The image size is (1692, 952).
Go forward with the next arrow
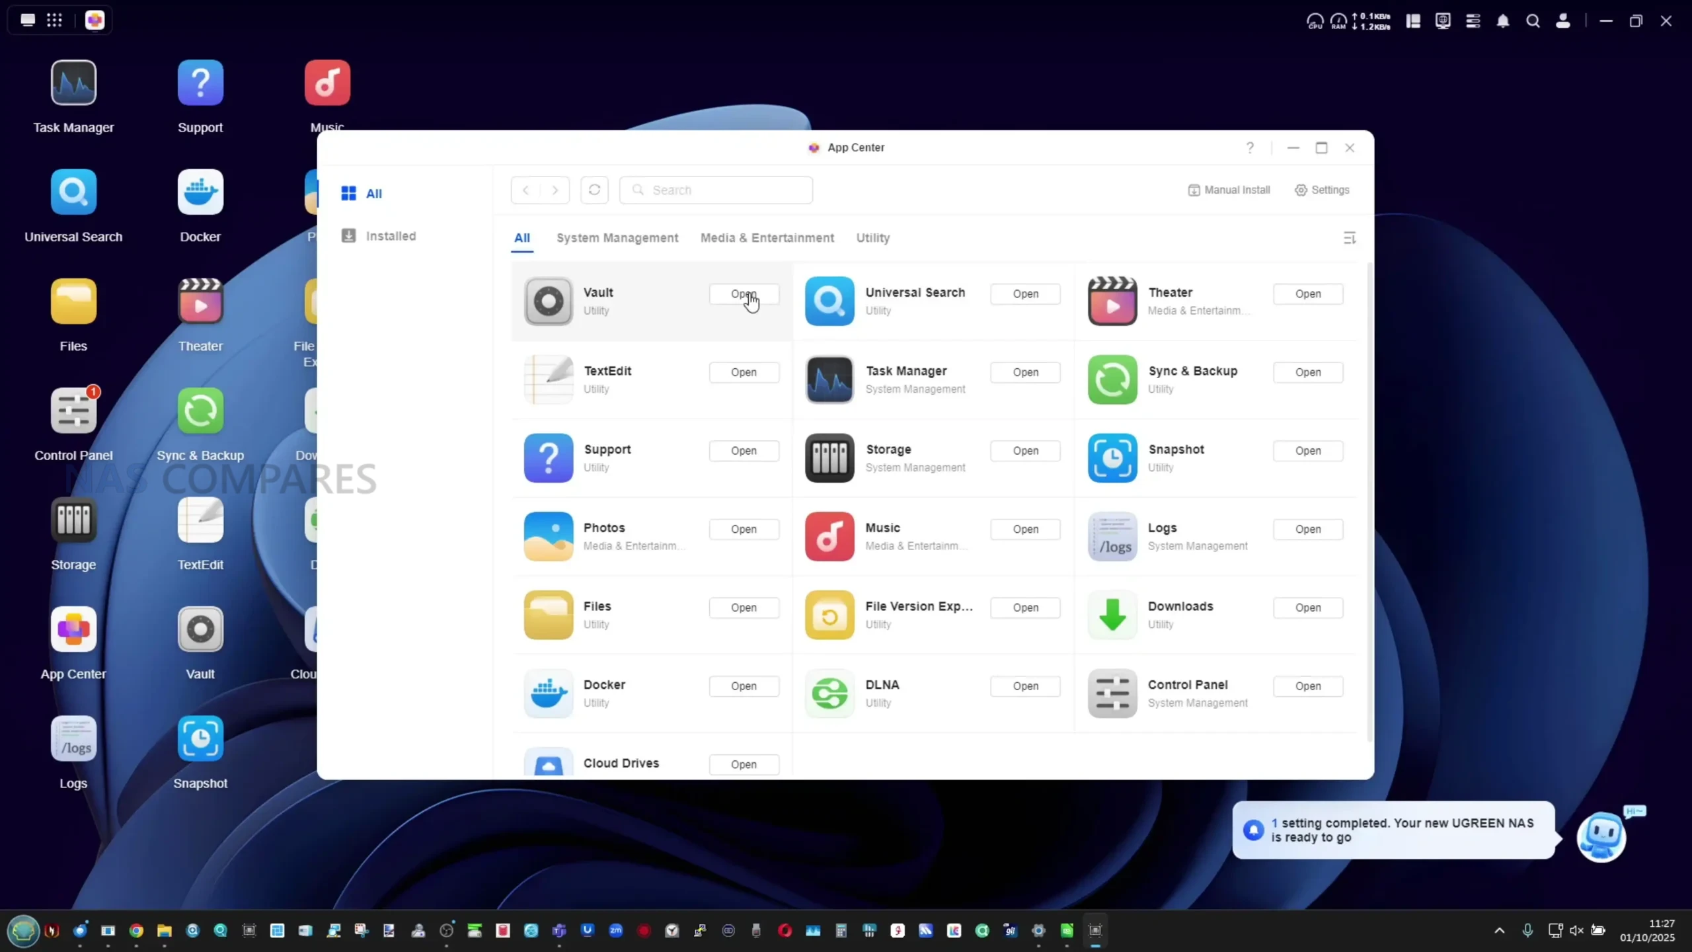click(555, 190)
